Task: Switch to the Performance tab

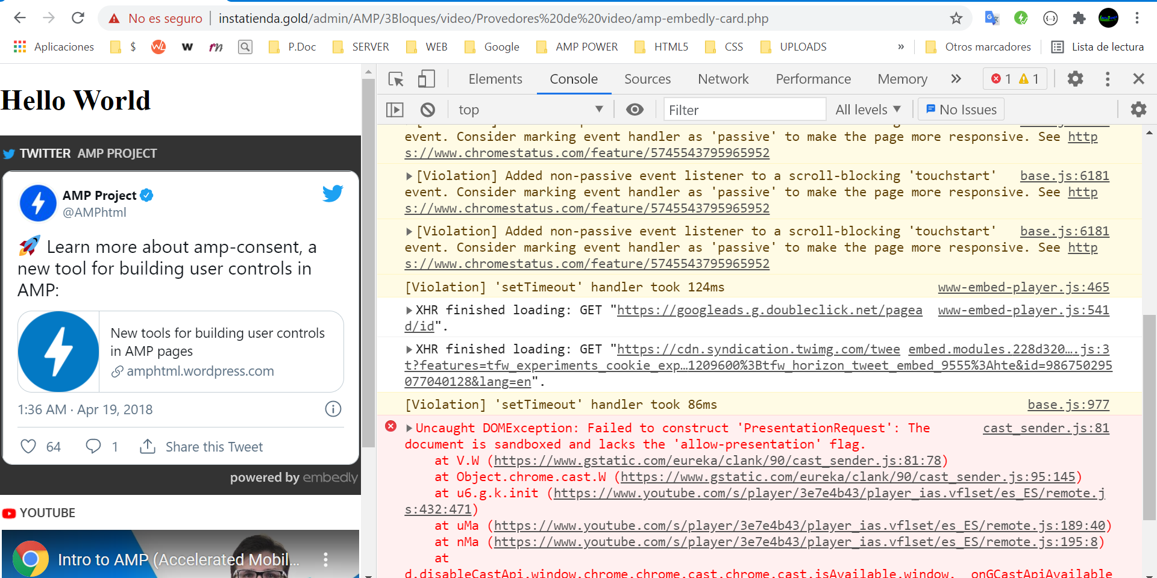Action: [x=813, y=79]
